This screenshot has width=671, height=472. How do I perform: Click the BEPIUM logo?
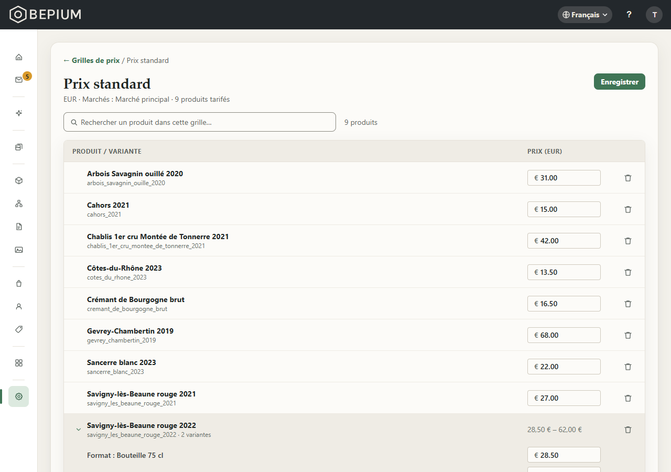[46, 15]
